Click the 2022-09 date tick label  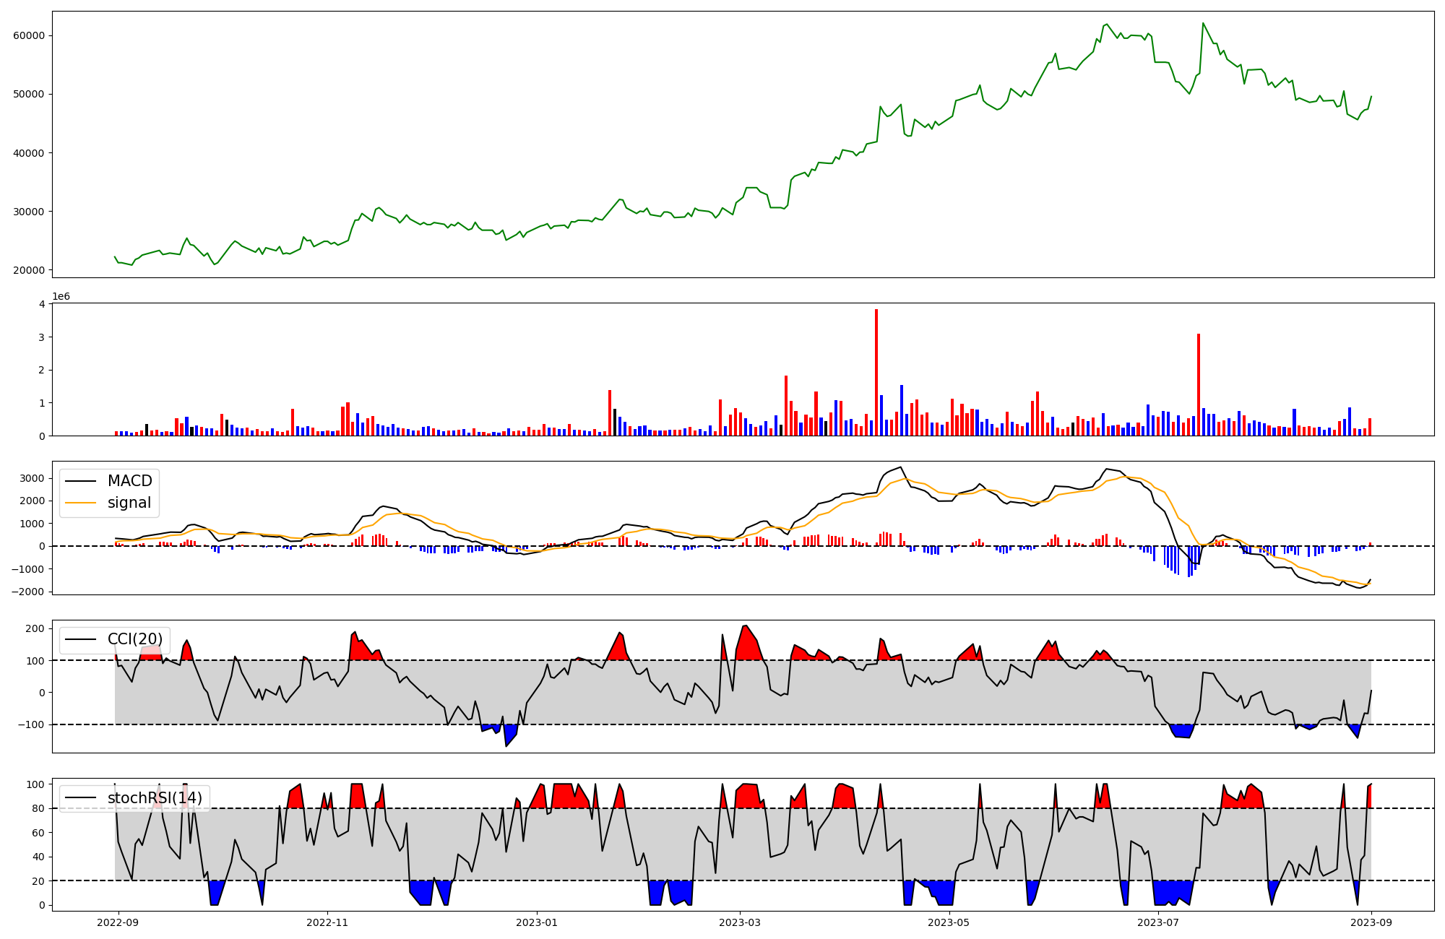tap(118, 922)
